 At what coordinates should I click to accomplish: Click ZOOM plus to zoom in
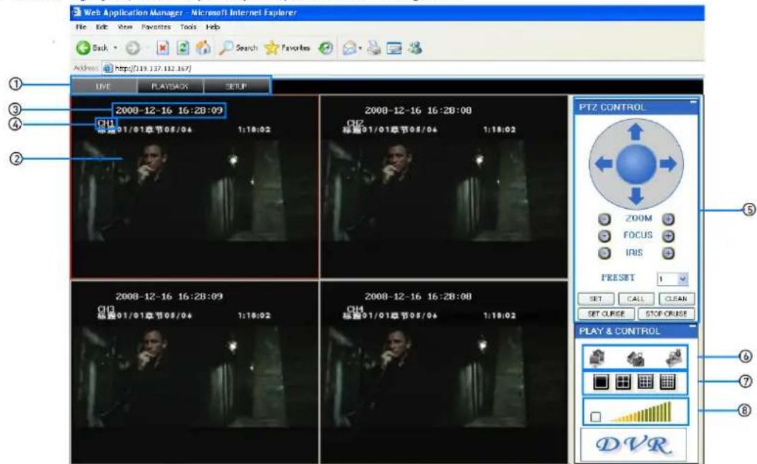coord(667,219)
